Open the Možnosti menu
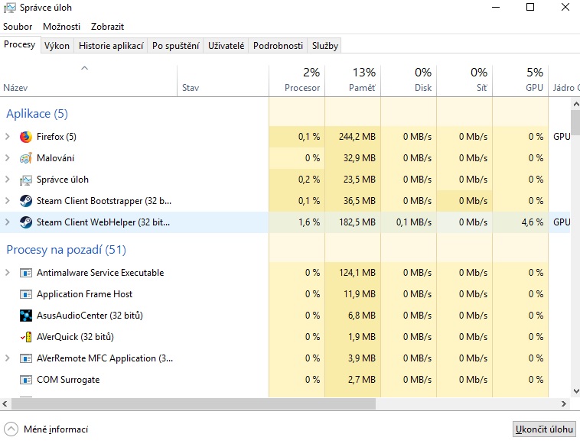 click(x=62, y=27)
